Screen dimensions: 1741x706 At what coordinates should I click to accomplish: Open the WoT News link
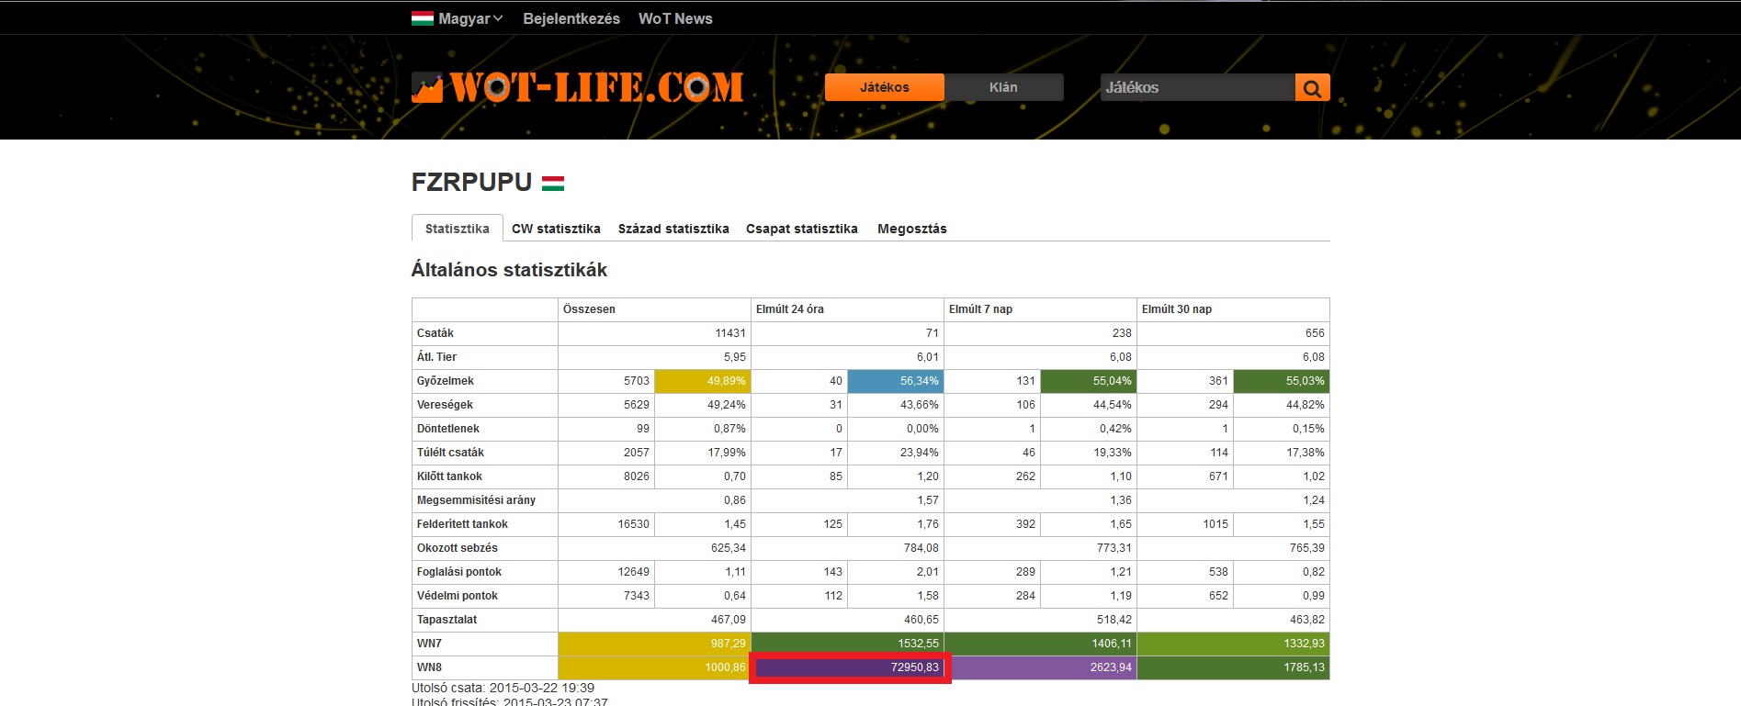pos(675,18)
